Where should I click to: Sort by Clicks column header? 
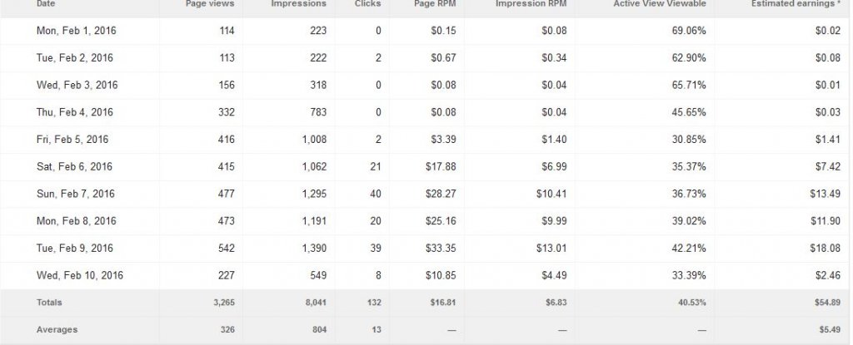coord(367,3)
